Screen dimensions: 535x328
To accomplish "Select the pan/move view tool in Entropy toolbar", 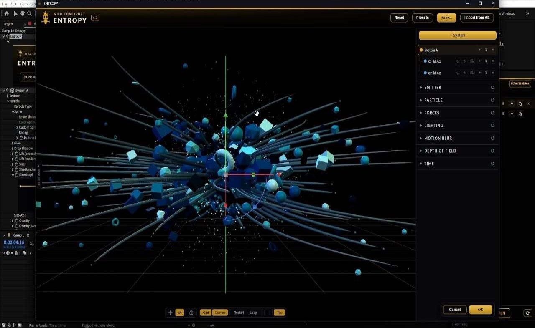I will coord(170,313).
